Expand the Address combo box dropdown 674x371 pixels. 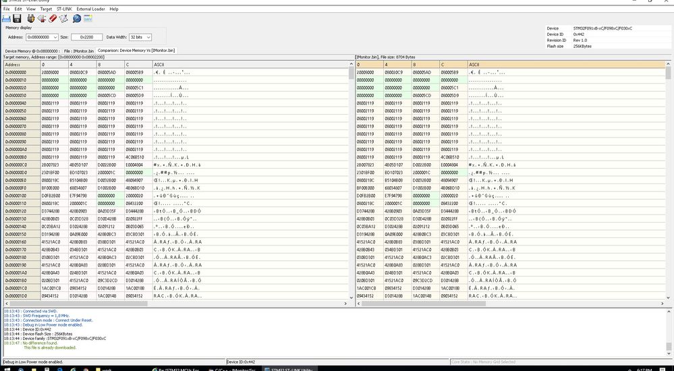tap(55, 37)
